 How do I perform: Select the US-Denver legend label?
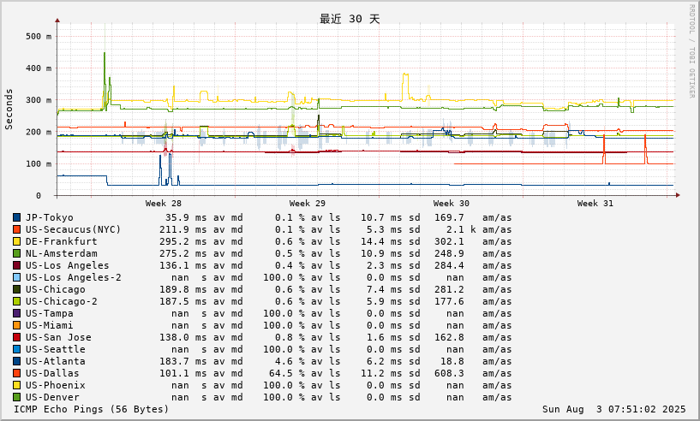tap(52, 397)
